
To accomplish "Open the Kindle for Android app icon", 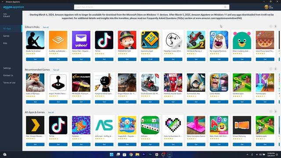I will pos(35,40).
